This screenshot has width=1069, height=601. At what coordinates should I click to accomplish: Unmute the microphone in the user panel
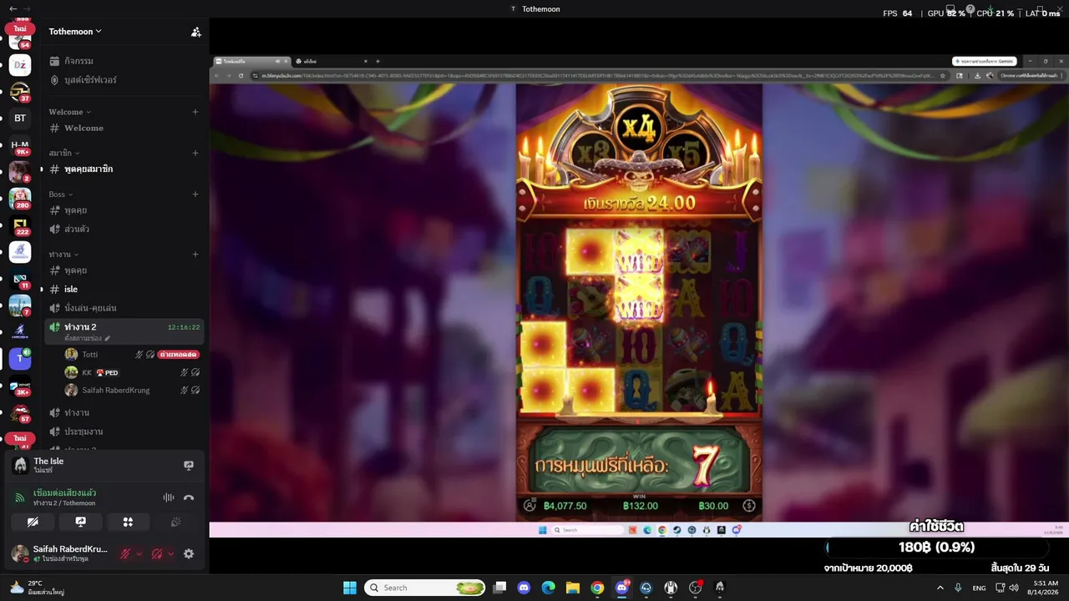click(x=125, y=553)
